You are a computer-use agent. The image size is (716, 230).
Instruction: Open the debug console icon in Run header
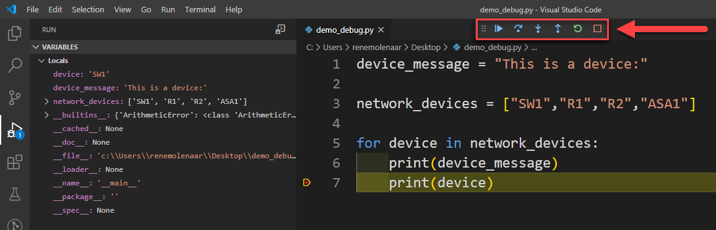pos(280,30)
